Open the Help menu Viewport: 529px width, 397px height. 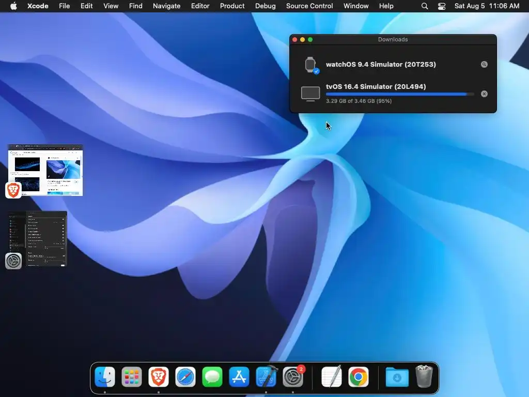point(386,6)
